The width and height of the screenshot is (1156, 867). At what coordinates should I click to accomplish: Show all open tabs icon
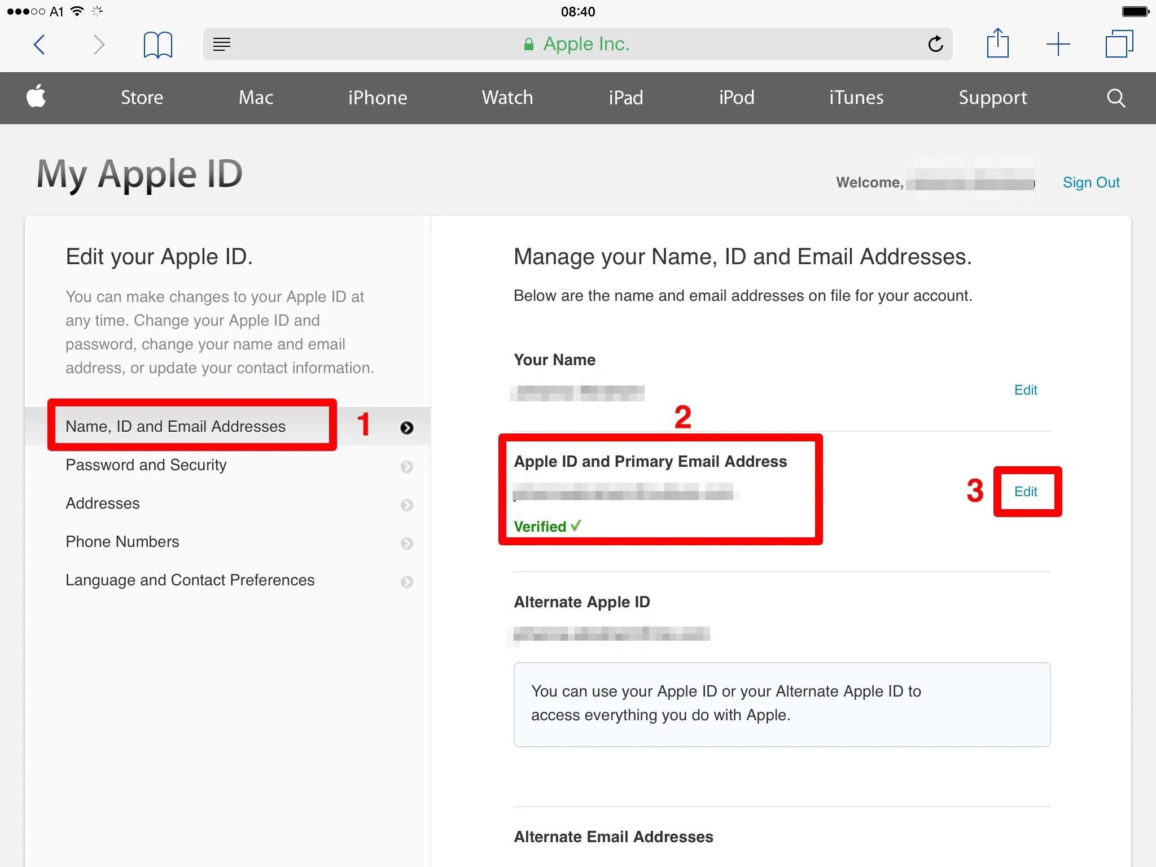point(1119,44)
